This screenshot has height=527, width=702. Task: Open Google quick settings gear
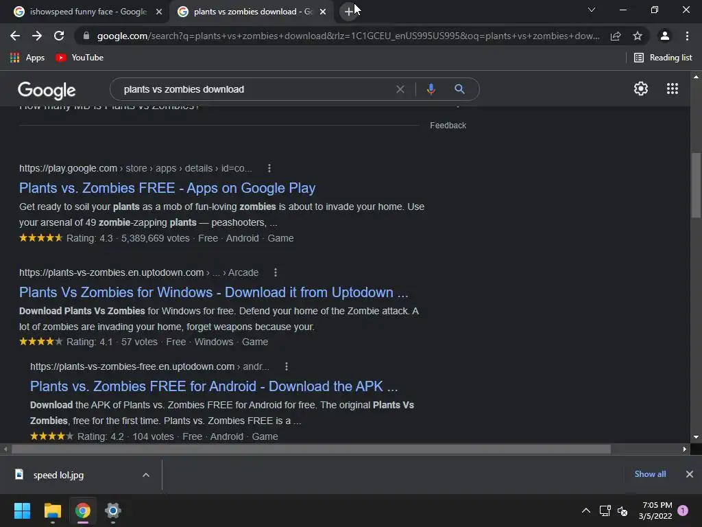pos(641,89)
